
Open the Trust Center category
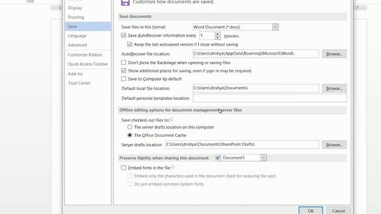click(x=79, y=83)
